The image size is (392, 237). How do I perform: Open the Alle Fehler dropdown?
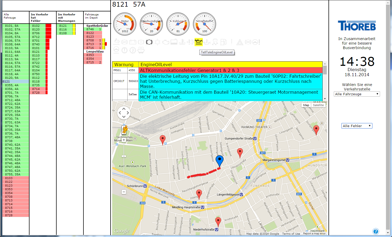[357, 126]
